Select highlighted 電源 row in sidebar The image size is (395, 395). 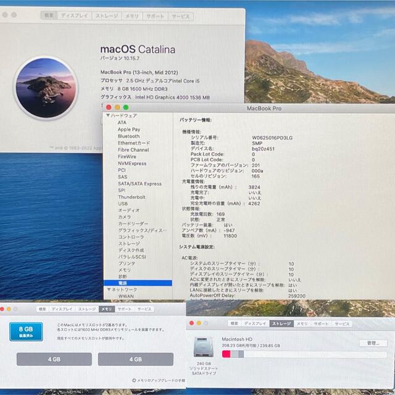(x=138, y=283)
